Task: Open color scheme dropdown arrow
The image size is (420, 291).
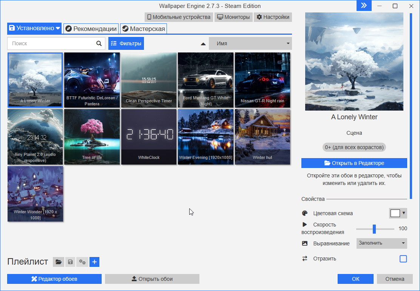Action: tap(404, 213)
